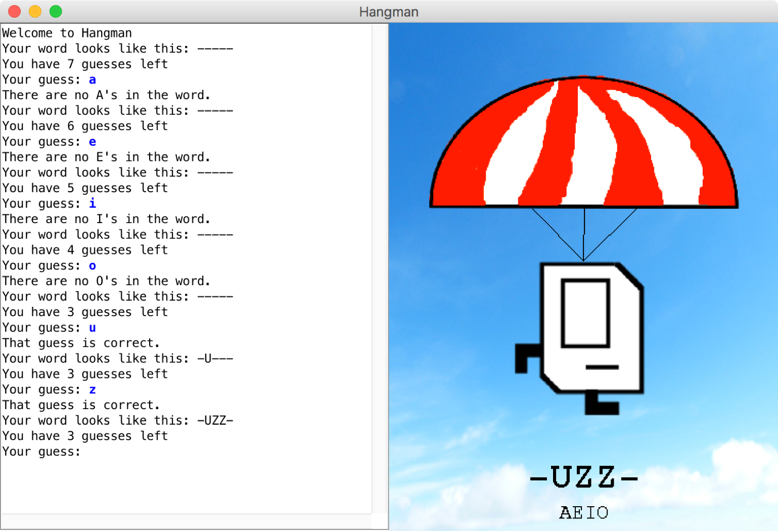The width and height of the screenshot is (778, 531).
Task: Click the blue guessed letter 'z'
Action: click(92, 390)
